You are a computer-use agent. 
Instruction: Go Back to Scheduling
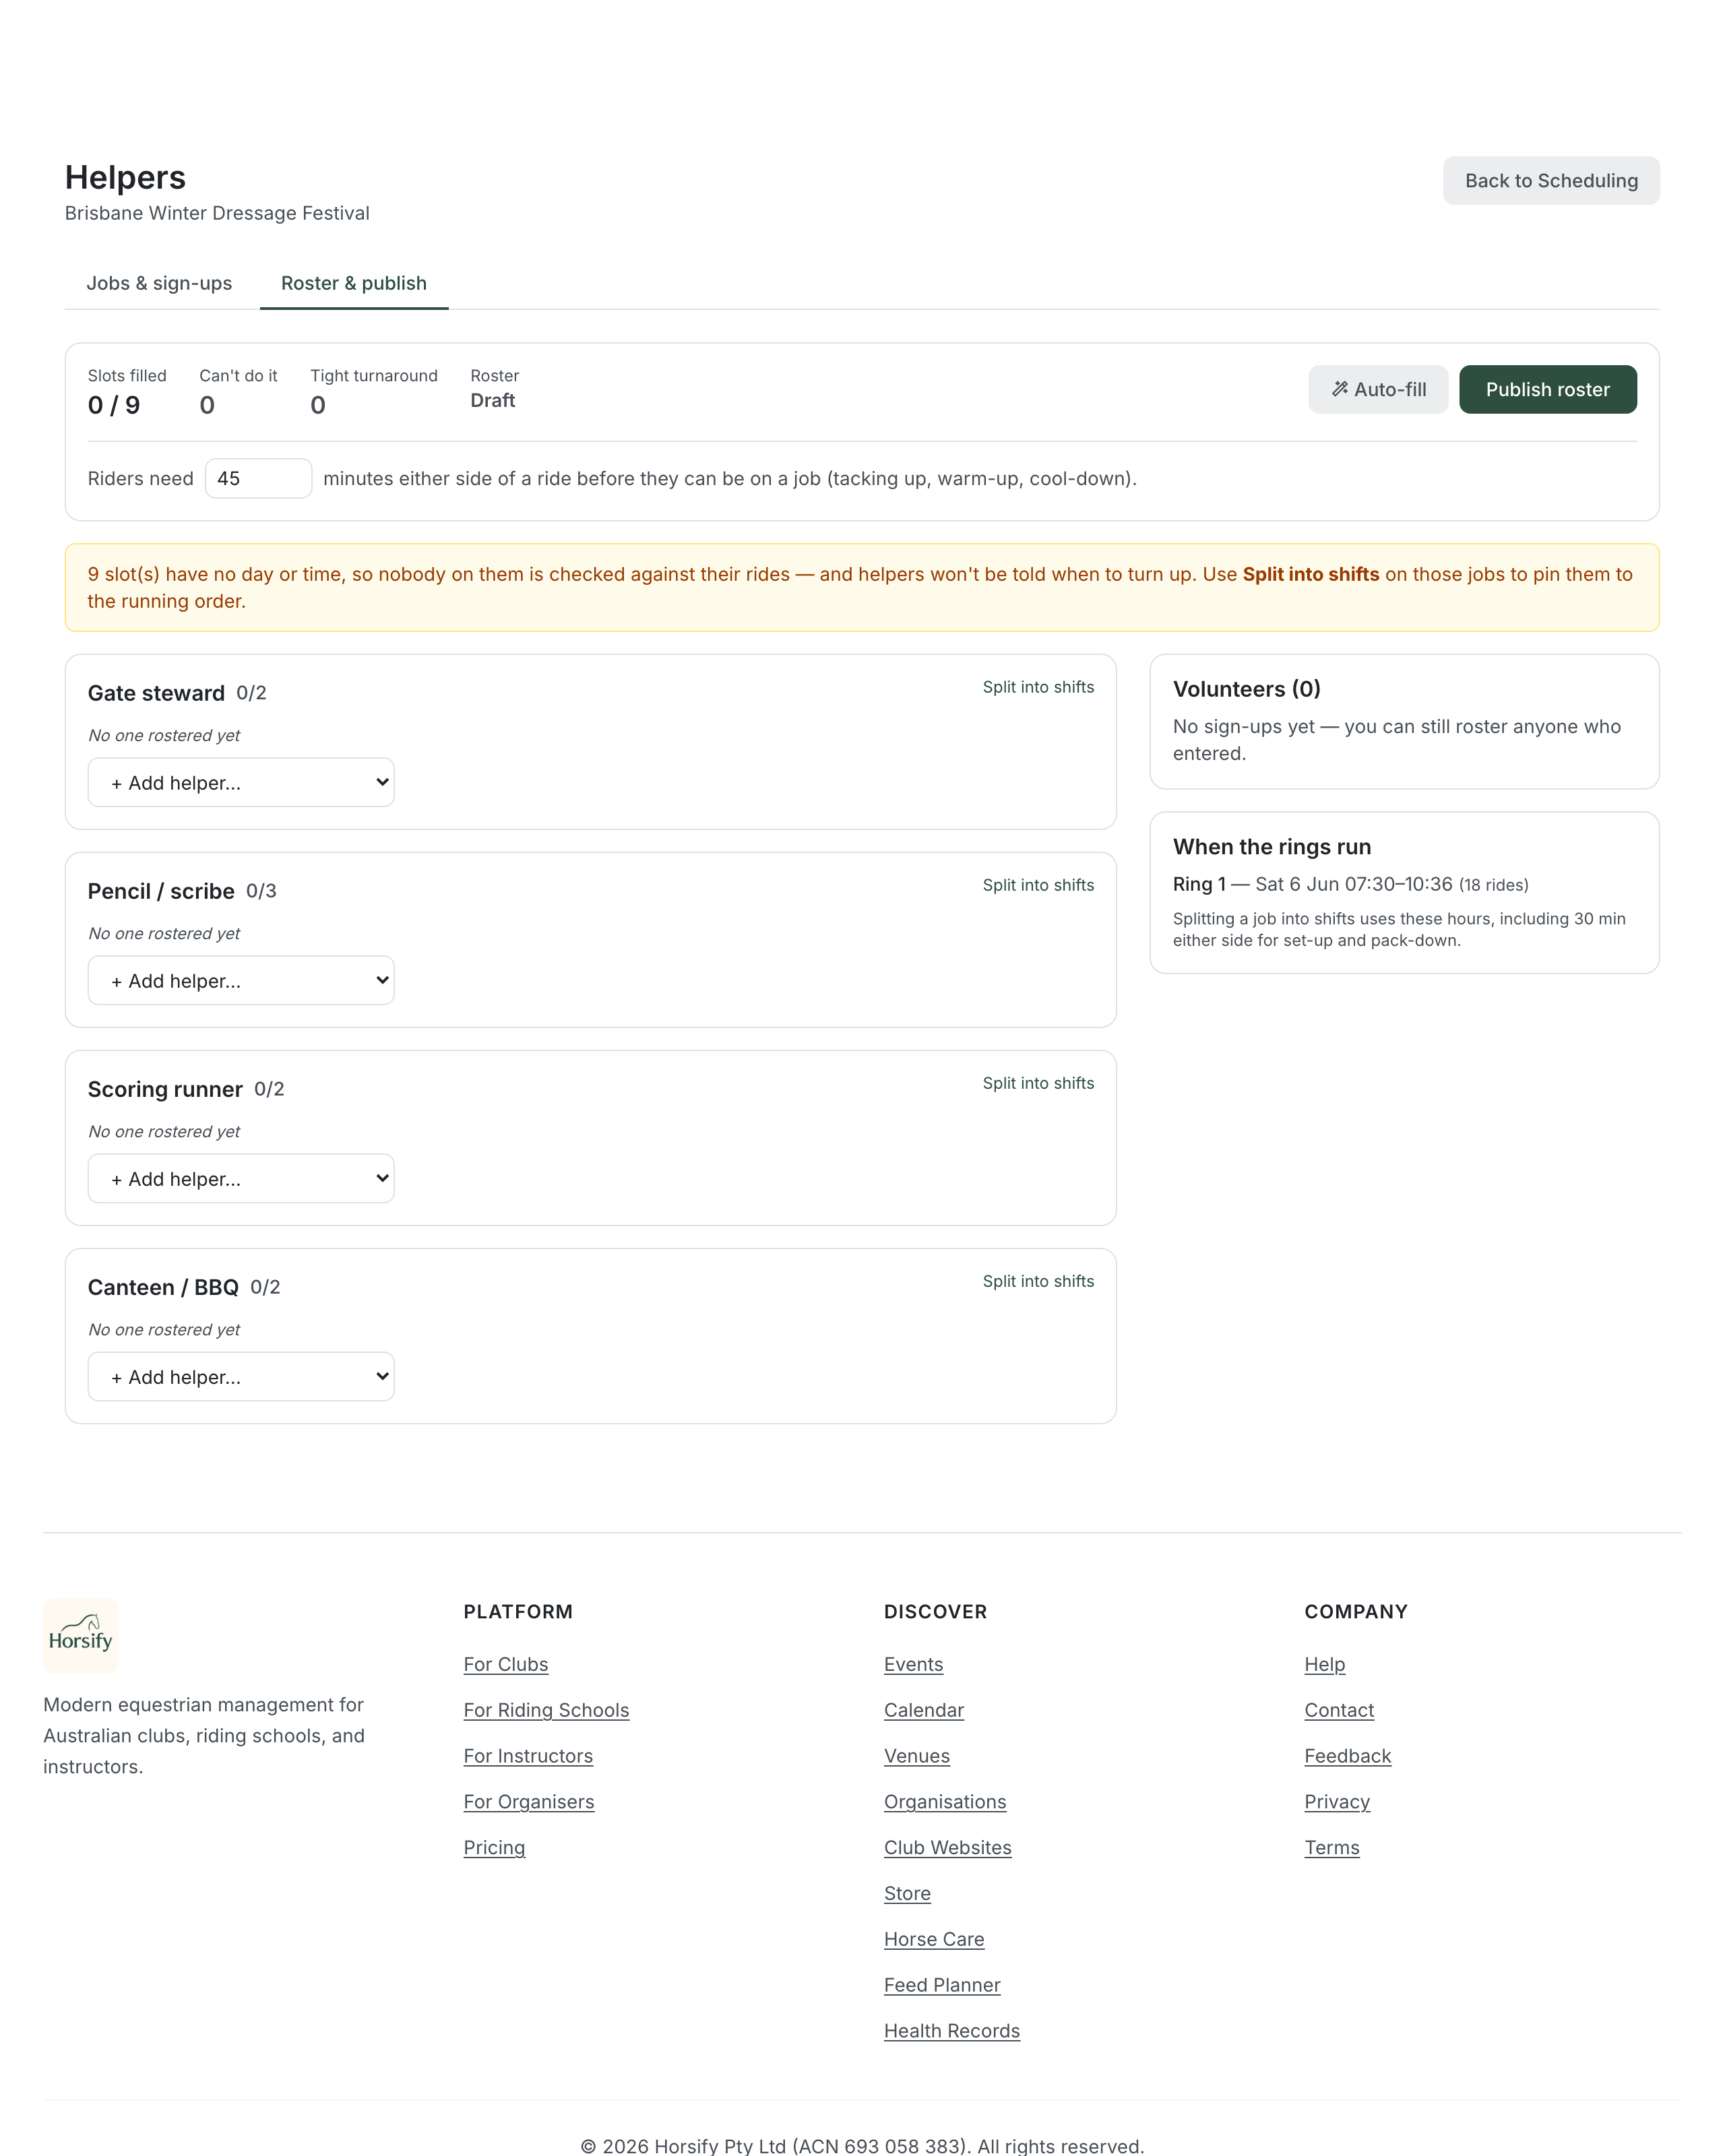[x=1551, y=181]
